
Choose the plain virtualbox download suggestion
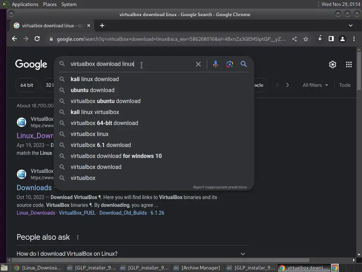pyautogui.click(x=154, y=167)
